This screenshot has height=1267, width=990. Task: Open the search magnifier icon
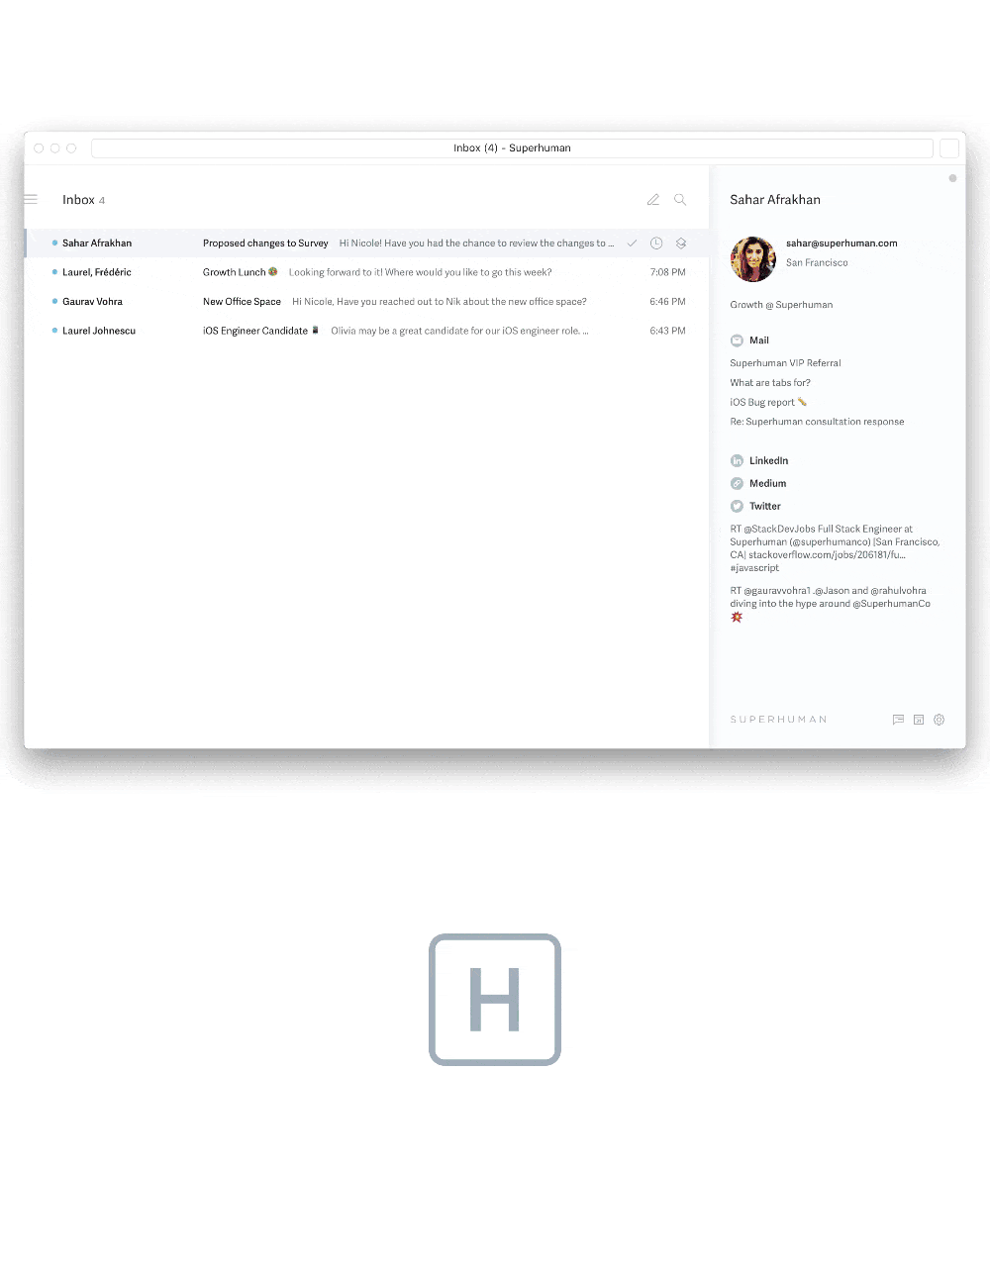pyautogui.click(x=680, y=200)
